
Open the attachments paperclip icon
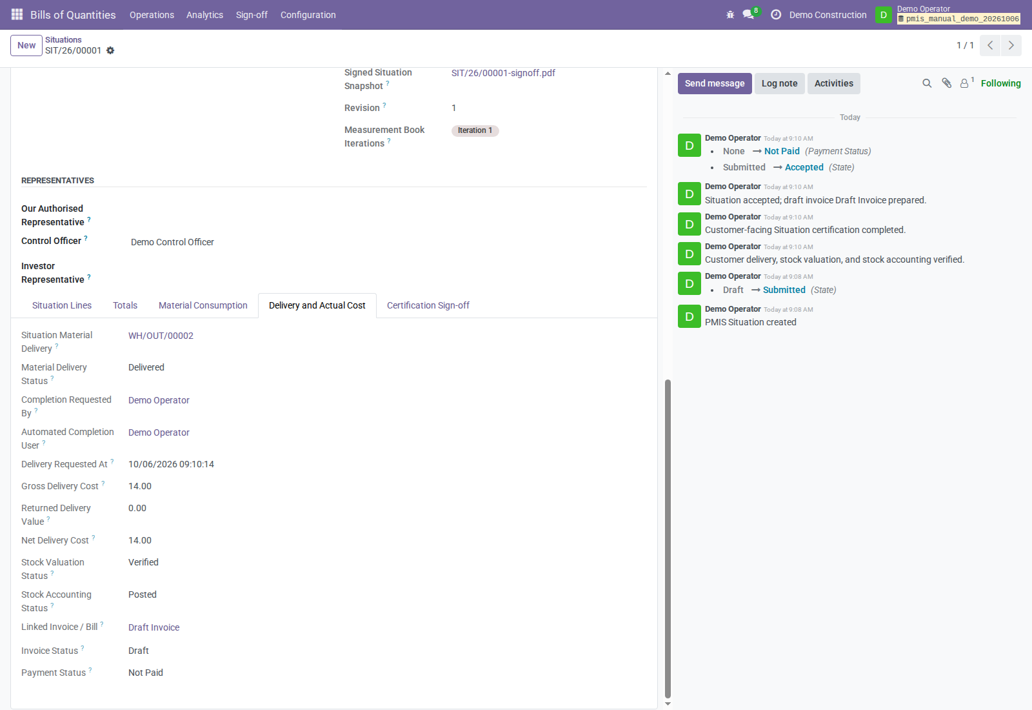946,83
